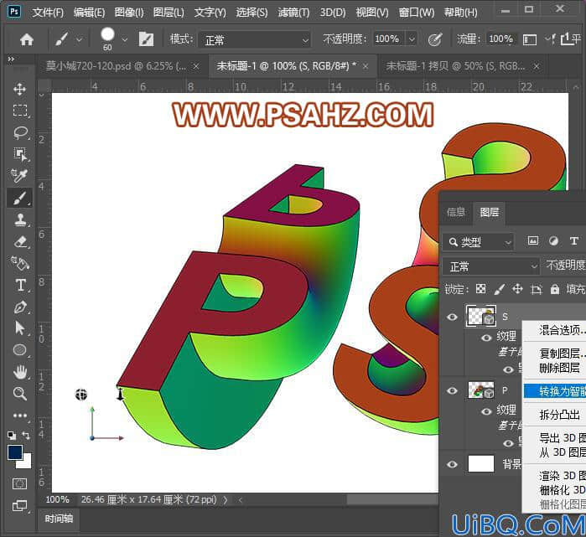This screenshot has width=586, height=537.
Task: Select the Paint Bucket tool
Action: (x=19, y=263)
